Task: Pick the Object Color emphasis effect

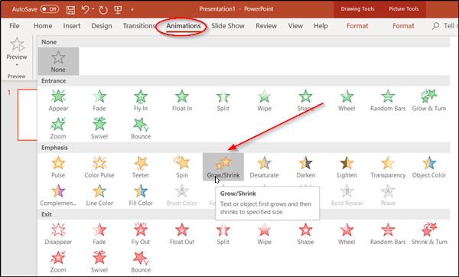Action: pos(429,167)
